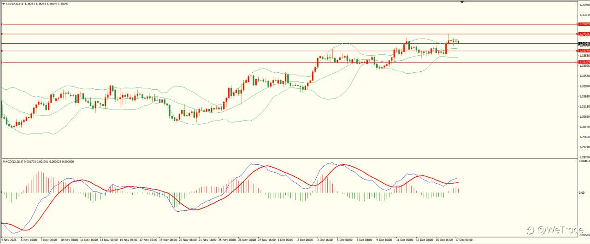Select left anchor square of 1.33749 line

pos(2,51)
